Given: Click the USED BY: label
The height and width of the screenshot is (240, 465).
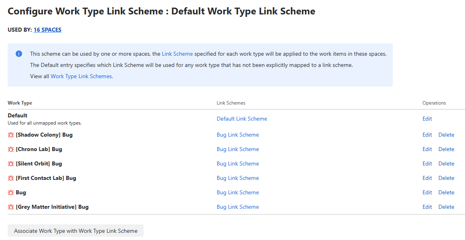Looking at the screenshot, I should [20, 30].
